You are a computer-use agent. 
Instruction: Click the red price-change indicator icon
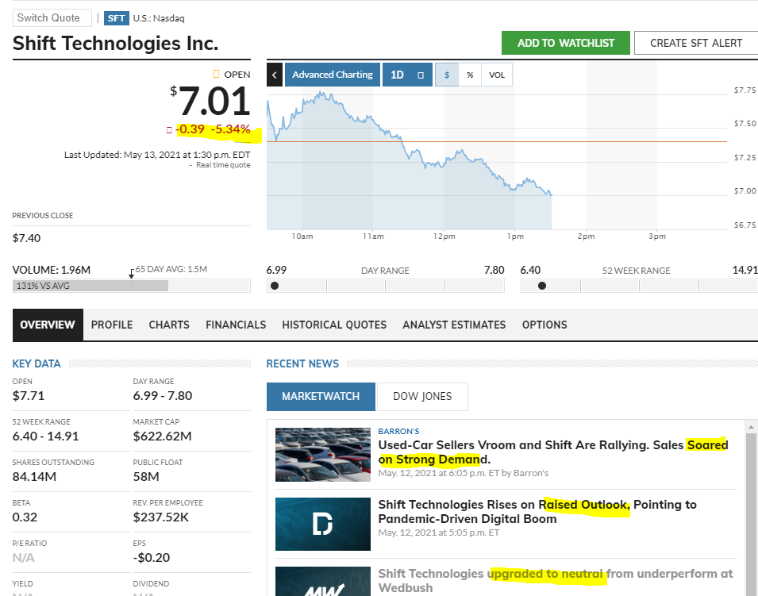click(169, 129)
